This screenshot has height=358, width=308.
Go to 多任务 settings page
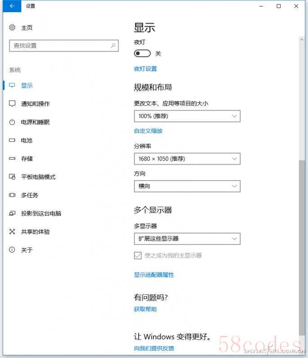tap(30, 195)
